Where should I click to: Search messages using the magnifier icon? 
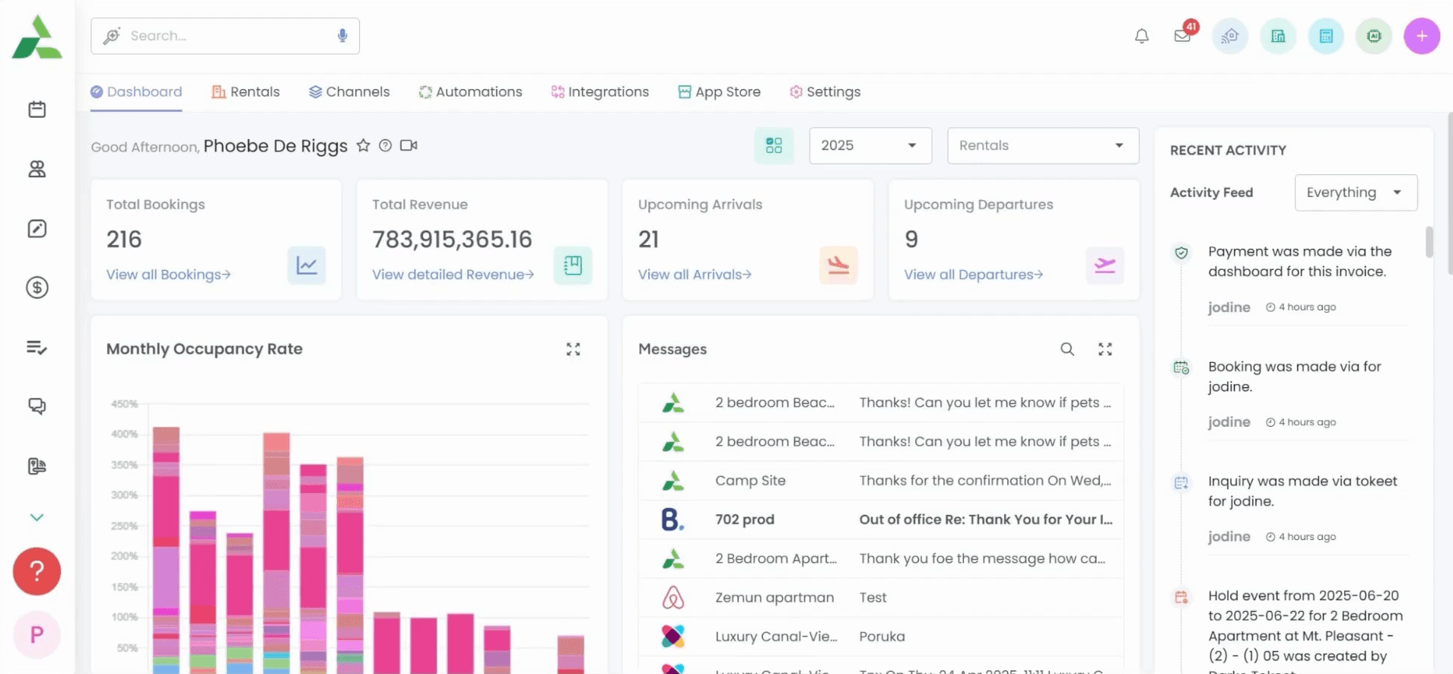pos(1067,349)
